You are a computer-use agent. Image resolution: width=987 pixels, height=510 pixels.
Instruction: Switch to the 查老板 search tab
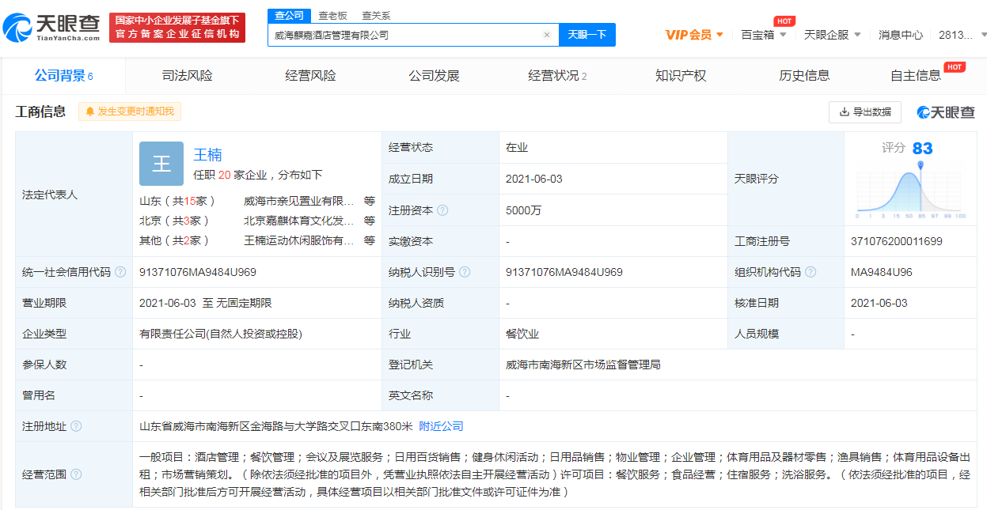[x=332, y=16]
